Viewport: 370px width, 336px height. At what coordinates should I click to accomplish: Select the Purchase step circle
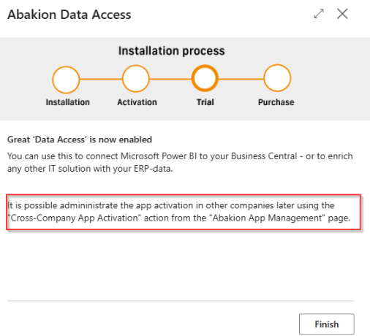(277, 78)
